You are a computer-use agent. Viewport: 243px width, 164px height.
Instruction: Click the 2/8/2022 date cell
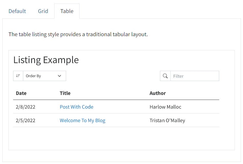pos(26,107)
